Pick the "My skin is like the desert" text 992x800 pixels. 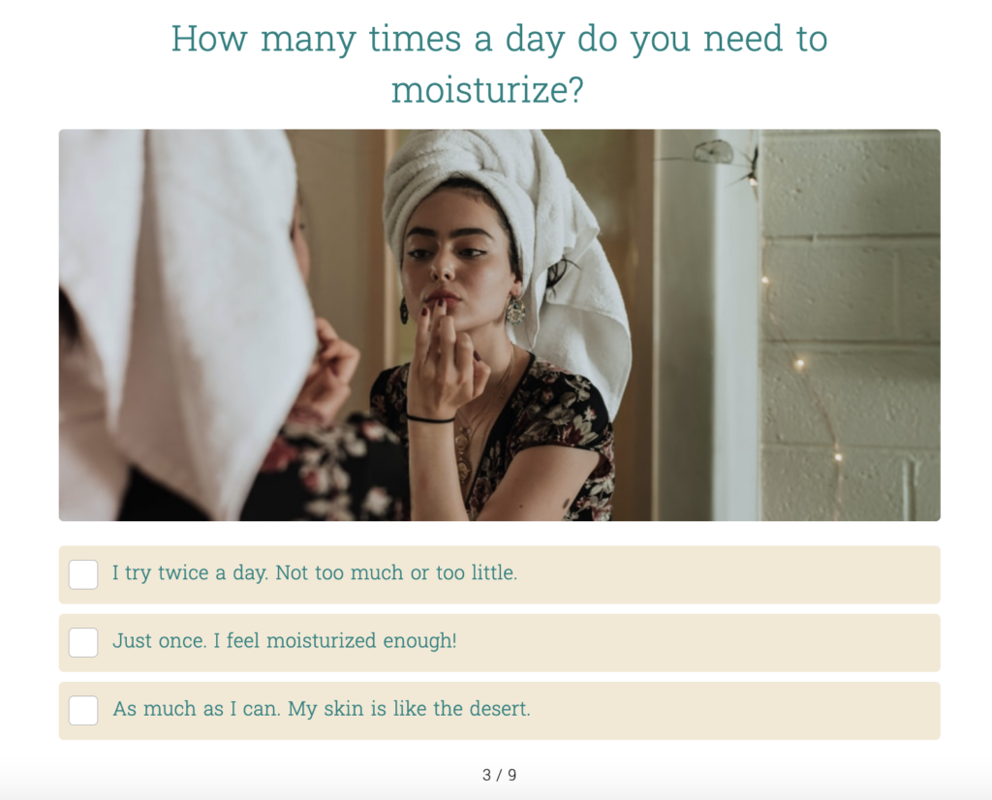(409, 709)
